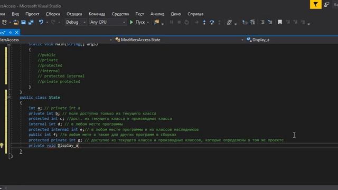Click the comment '//private protected'
The width and height of the screenshot is (338, 190).
[x=59, y=81]
